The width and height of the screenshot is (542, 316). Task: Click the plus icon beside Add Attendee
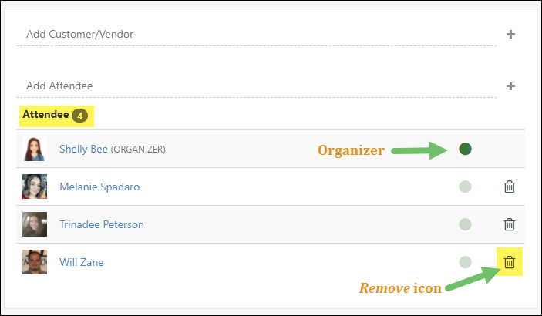coord(510,86)
